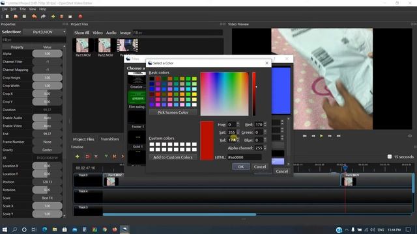Click the Green value field
Image resolution: width=417 pixels, height=234 pixels.
[260, 132]
